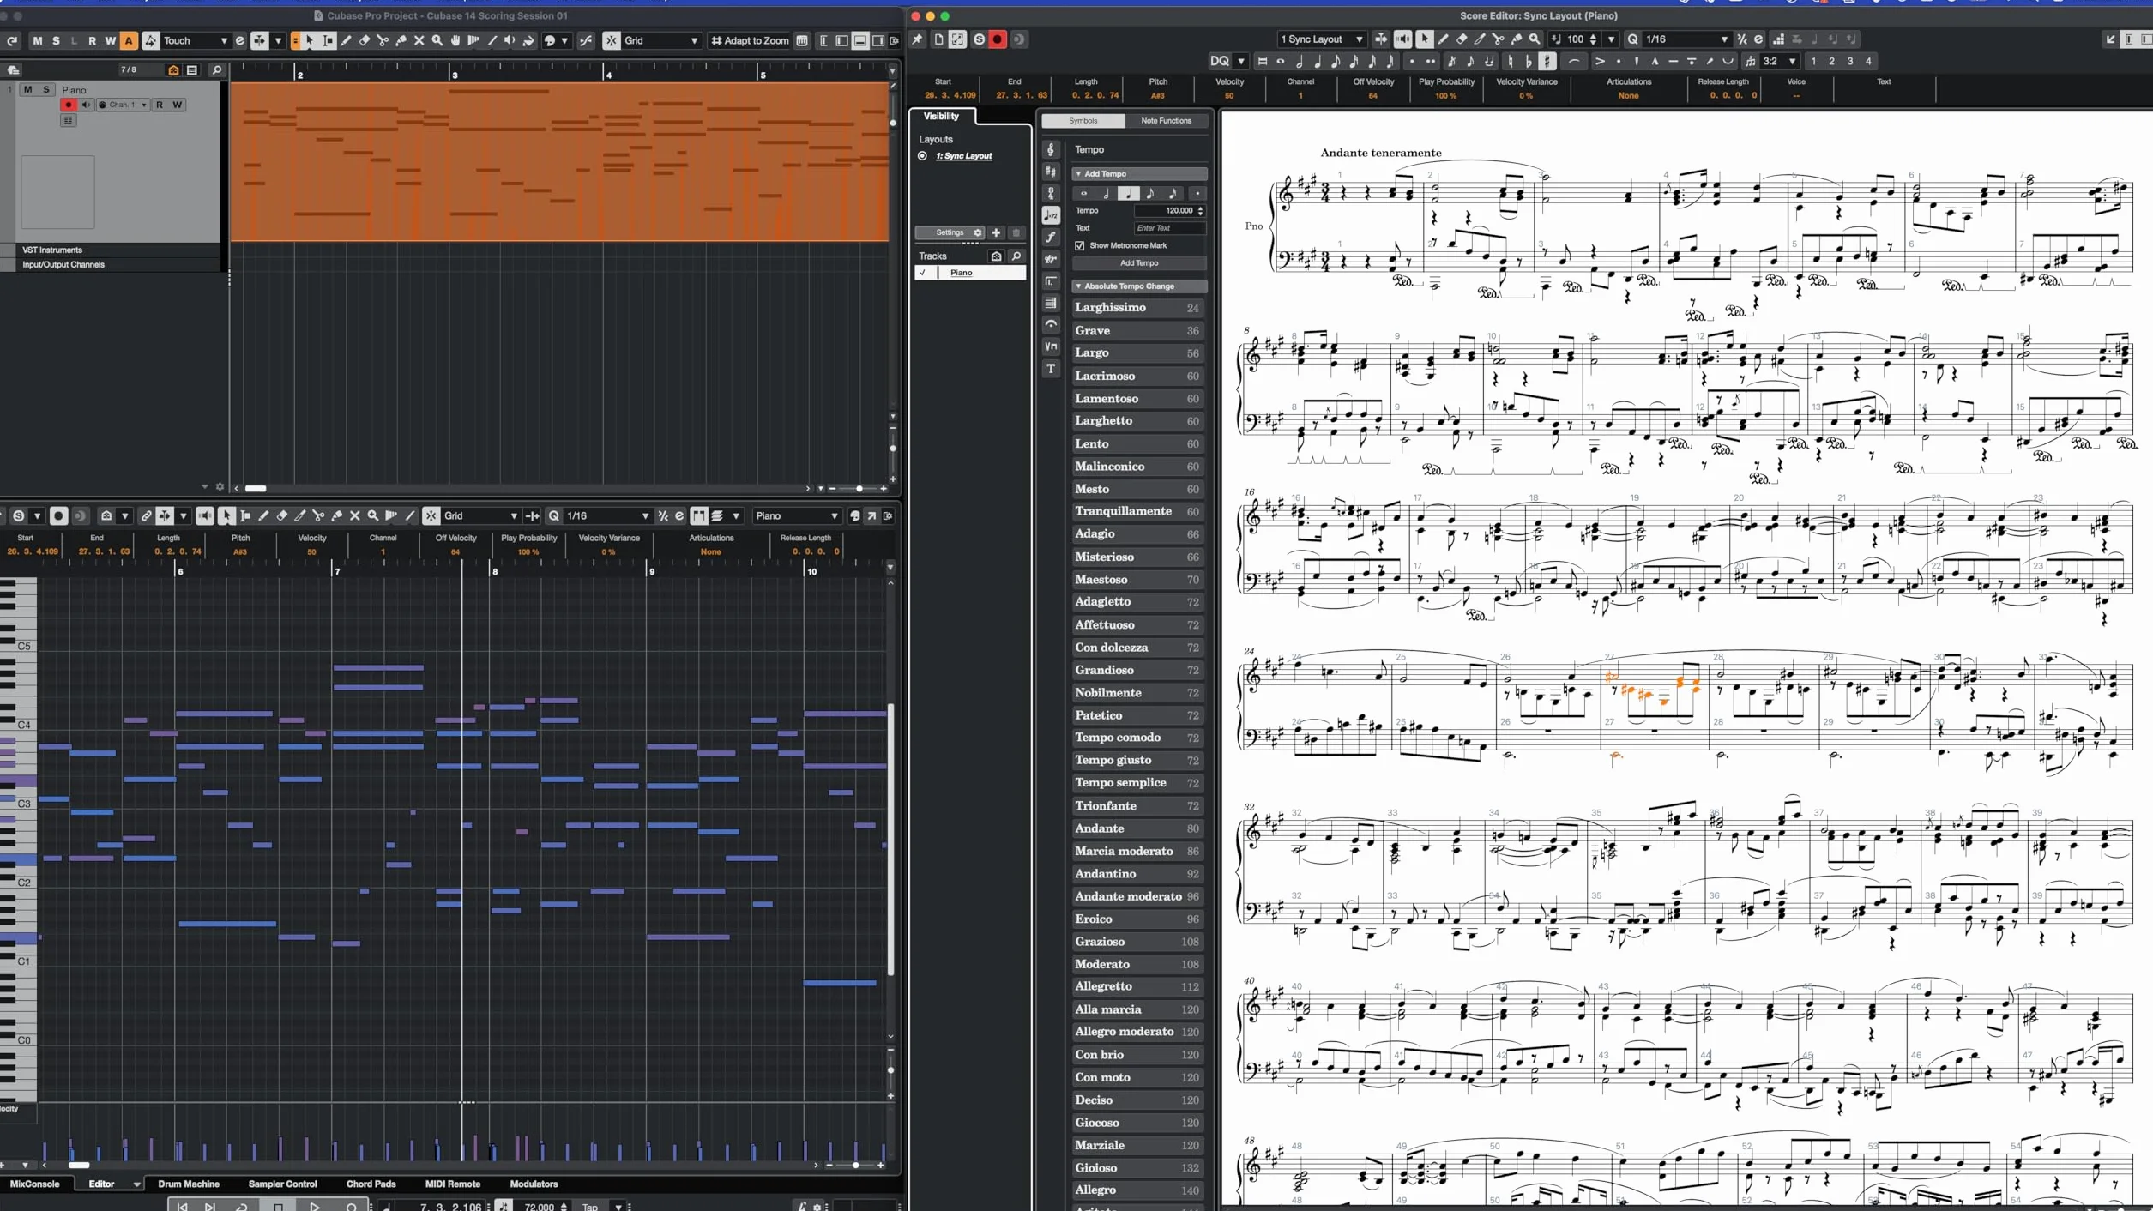Select Erase tool in Score Editor toolbar
The image size is (2153, 1211).
tap(1462, 39)
